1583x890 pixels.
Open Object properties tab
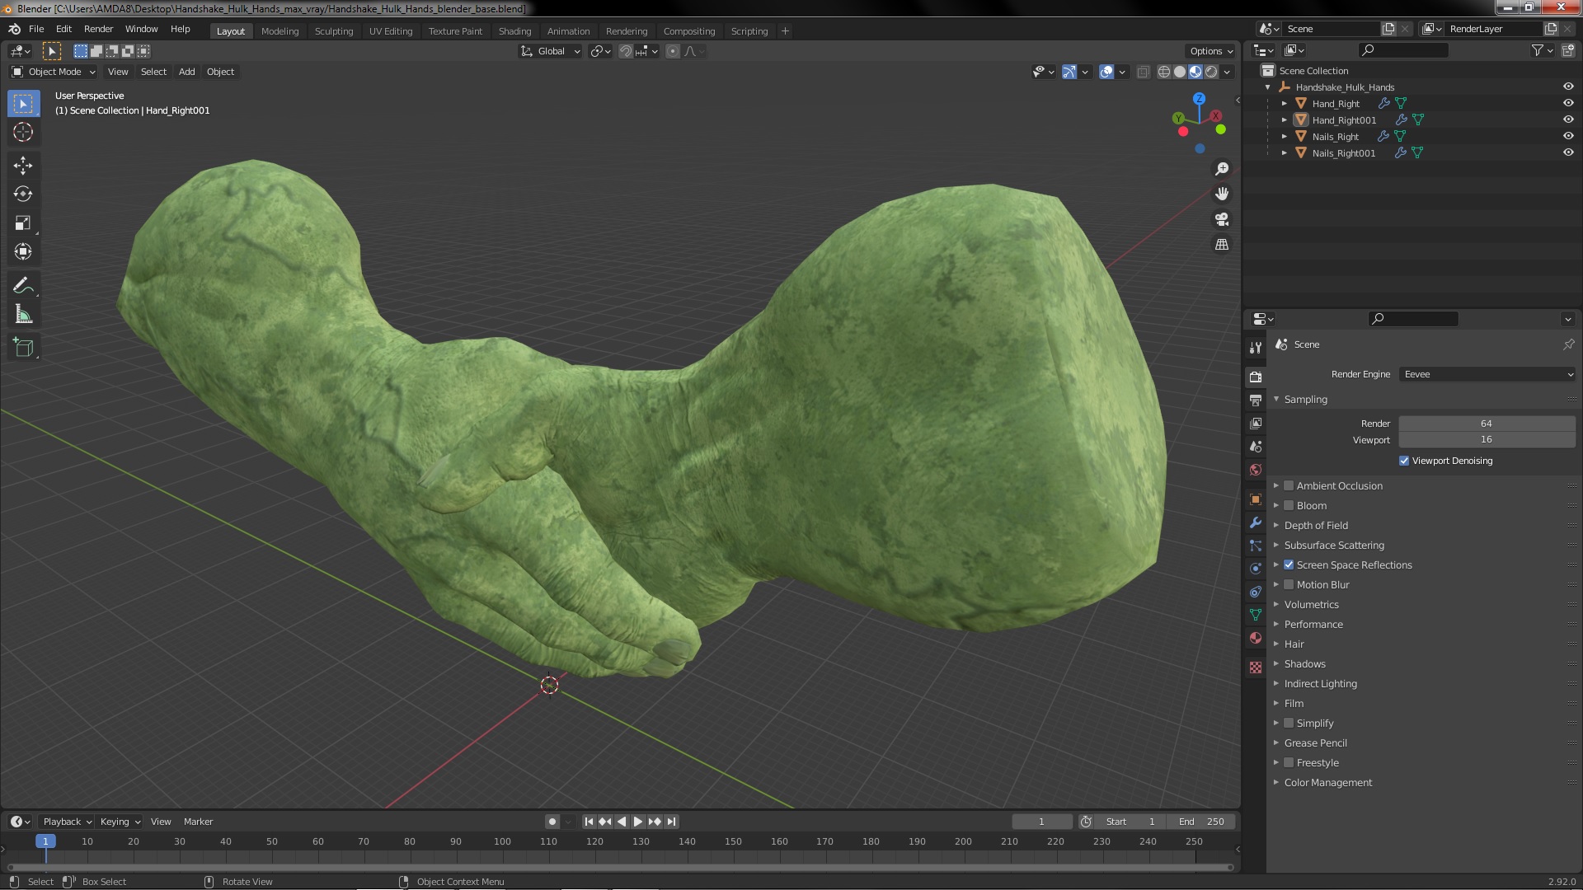point(1256,499)
